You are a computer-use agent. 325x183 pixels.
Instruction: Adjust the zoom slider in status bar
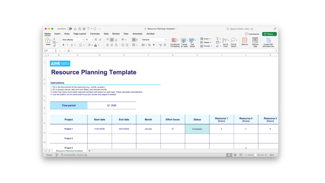click(255, 155)
